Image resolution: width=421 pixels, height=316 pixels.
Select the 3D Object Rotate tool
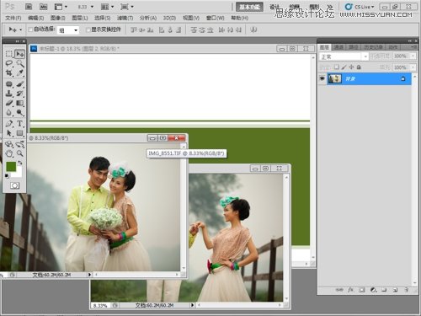coord(9,144)
